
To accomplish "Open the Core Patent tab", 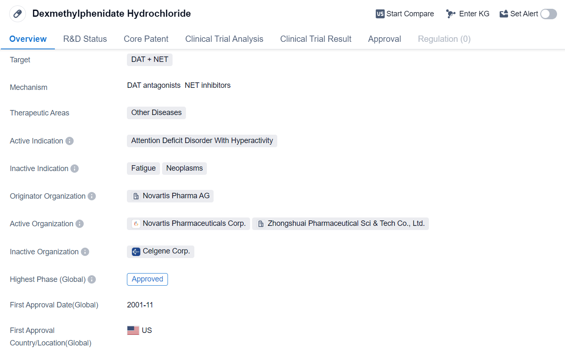I will point(146,39).
